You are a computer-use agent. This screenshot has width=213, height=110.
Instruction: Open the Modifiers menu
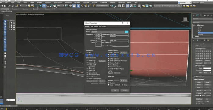(x=39, y=2)
